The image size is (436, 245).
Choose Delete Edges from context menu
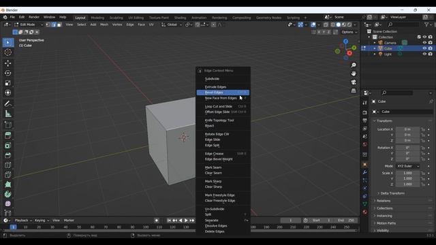(x=223, y=231)
